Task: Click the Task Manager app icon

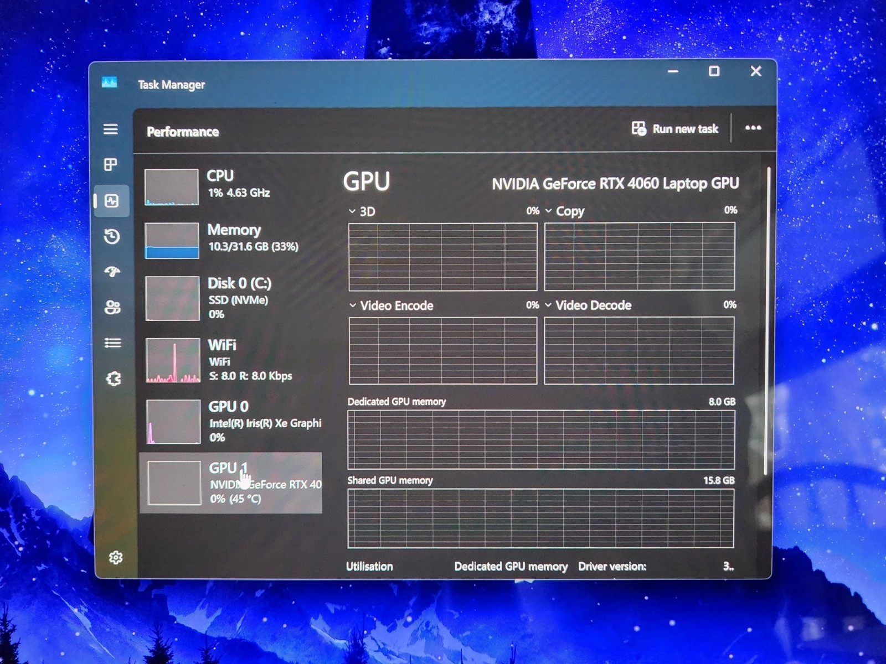Action: 110,83
